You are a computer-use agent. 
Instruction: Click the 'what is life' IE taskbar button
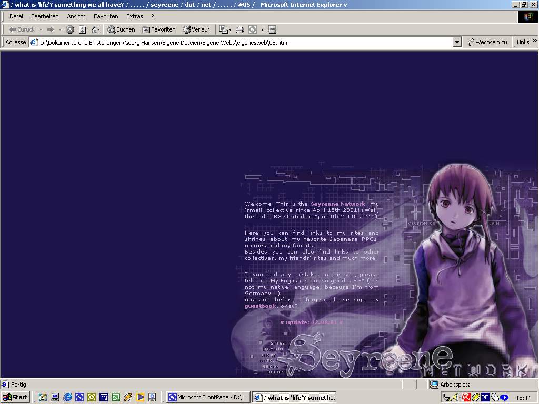[294, 398]
